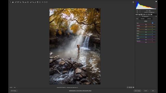166x93 pixels.
Task: Switch to the Luminance tab
Action: tap(149, 19)
